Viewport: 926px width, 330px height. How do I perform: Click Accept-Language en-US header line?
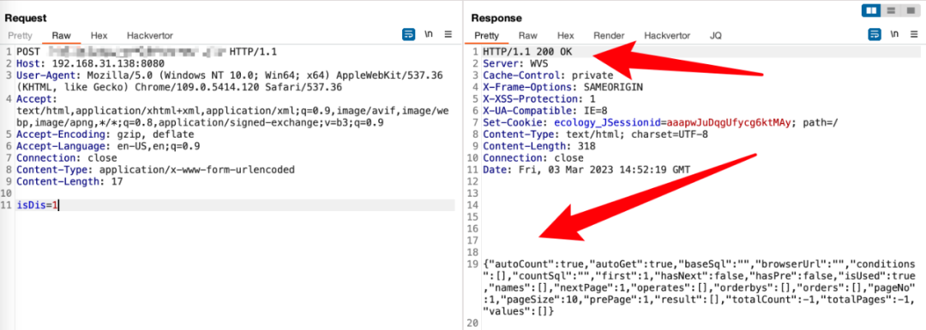pyautogui.click(x=108, y=146)
